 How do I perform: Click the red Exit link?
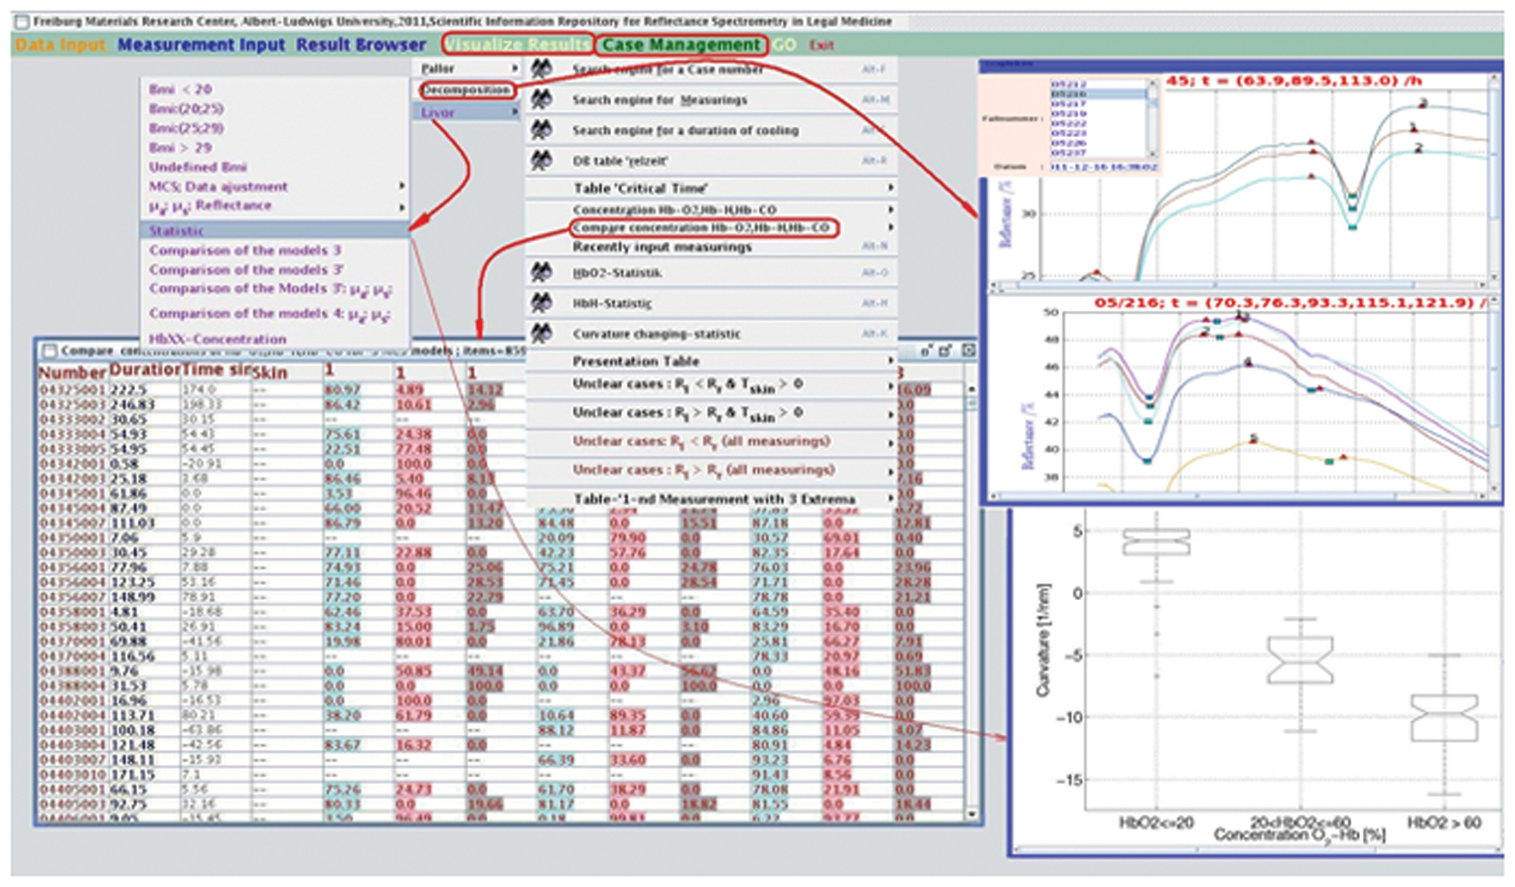coord(821,45)
